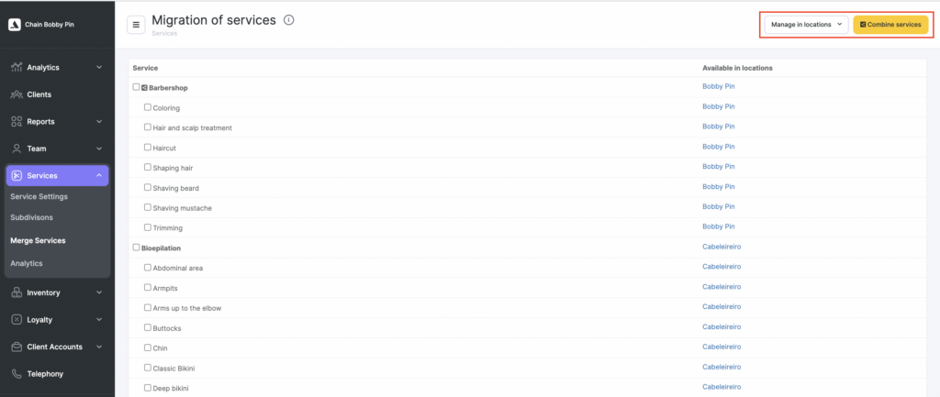Click the Loyalty icon in sidebar
Image resolution: width=940 pixels, height=397 pixels.
pyautogui.click(x=17, y=320)
